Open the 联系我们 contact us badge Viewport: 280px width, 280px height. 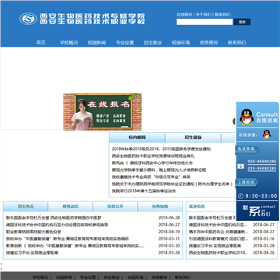(x=258, y=211)
